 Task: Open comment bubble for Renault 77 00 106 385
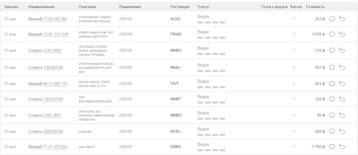[x=332, y=19]
